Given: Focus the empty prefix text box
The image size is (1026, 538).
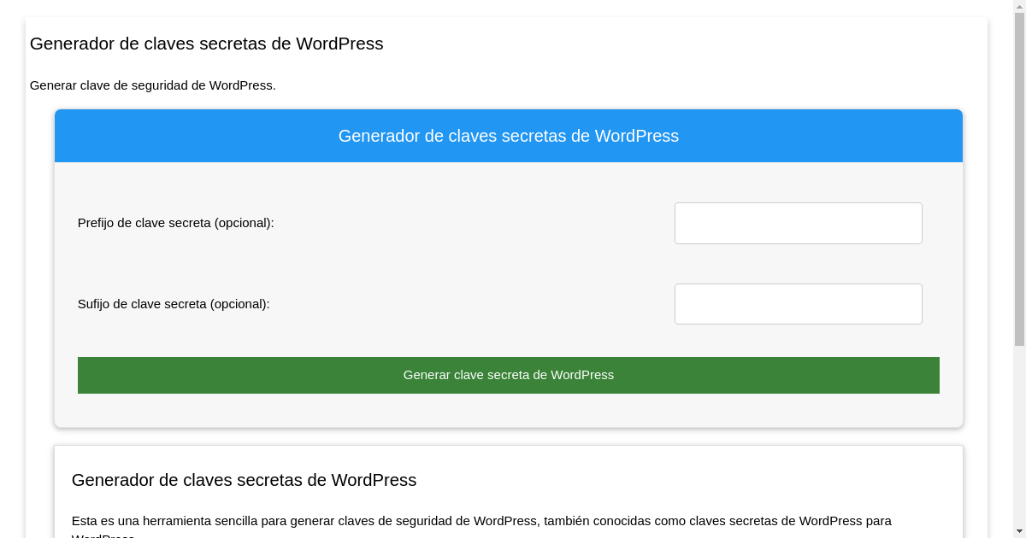Looking at the screenshot, I should [798, 223].
